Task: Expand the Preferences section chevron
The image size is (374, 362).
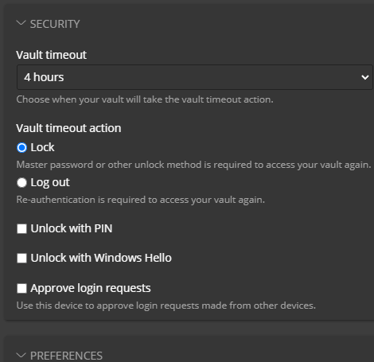Action: (21, 355)
